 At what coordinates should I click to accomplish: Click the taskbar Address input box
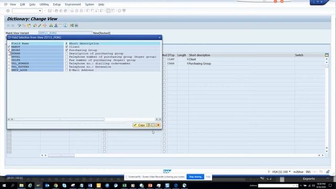pyautogui.click(x=278, y=185)
